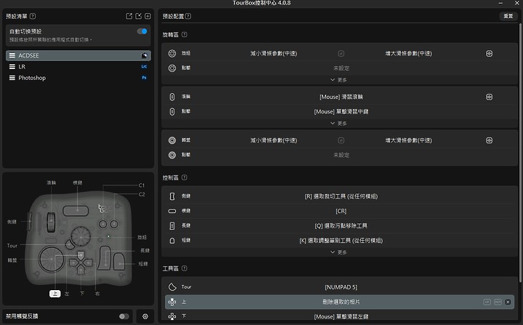Select the 下 label on device diagram
The image size is (523, 325).
(x=82, y=294)
